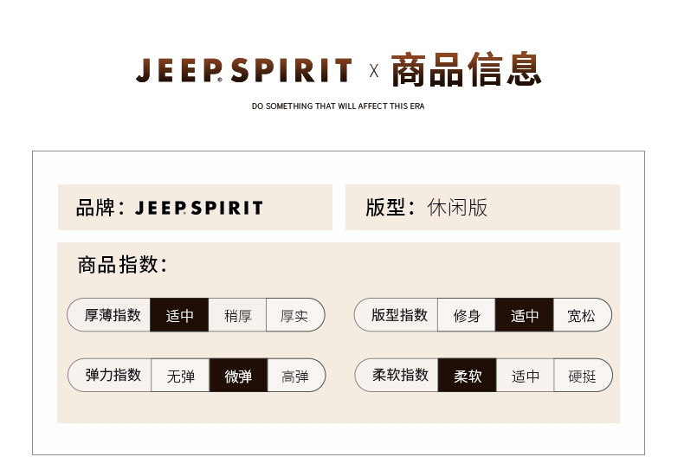Click the 版型指数 label
This screenshot has width=684, height=470.
400,315
